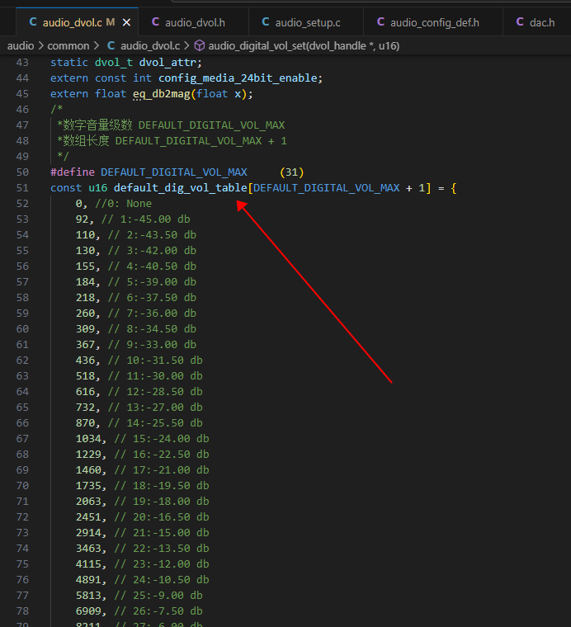Open audio_dvol.c breadcrumb file dropdown
This screenshot has width=571, height=627.
coord(150,46)
